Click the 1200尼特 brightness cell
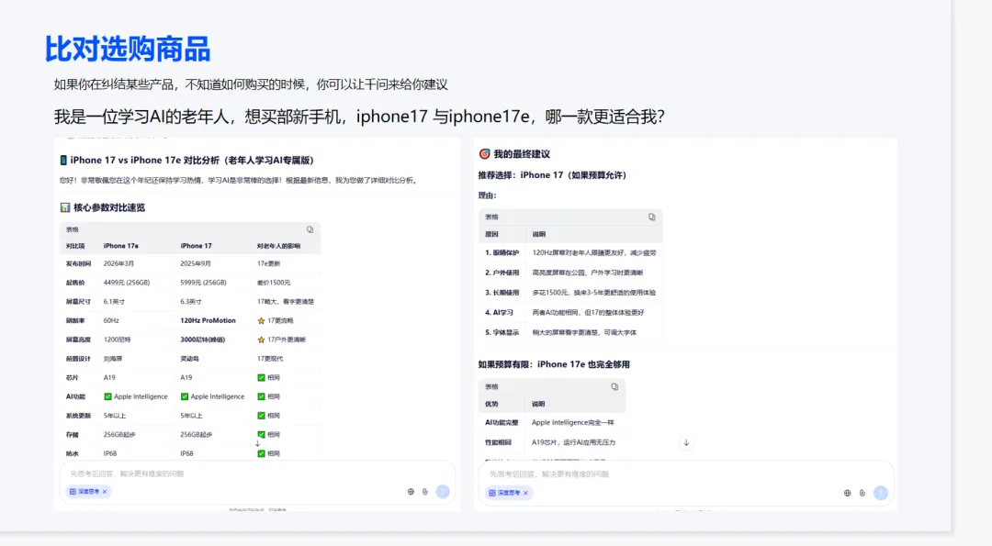 click(x=117, y=340)
